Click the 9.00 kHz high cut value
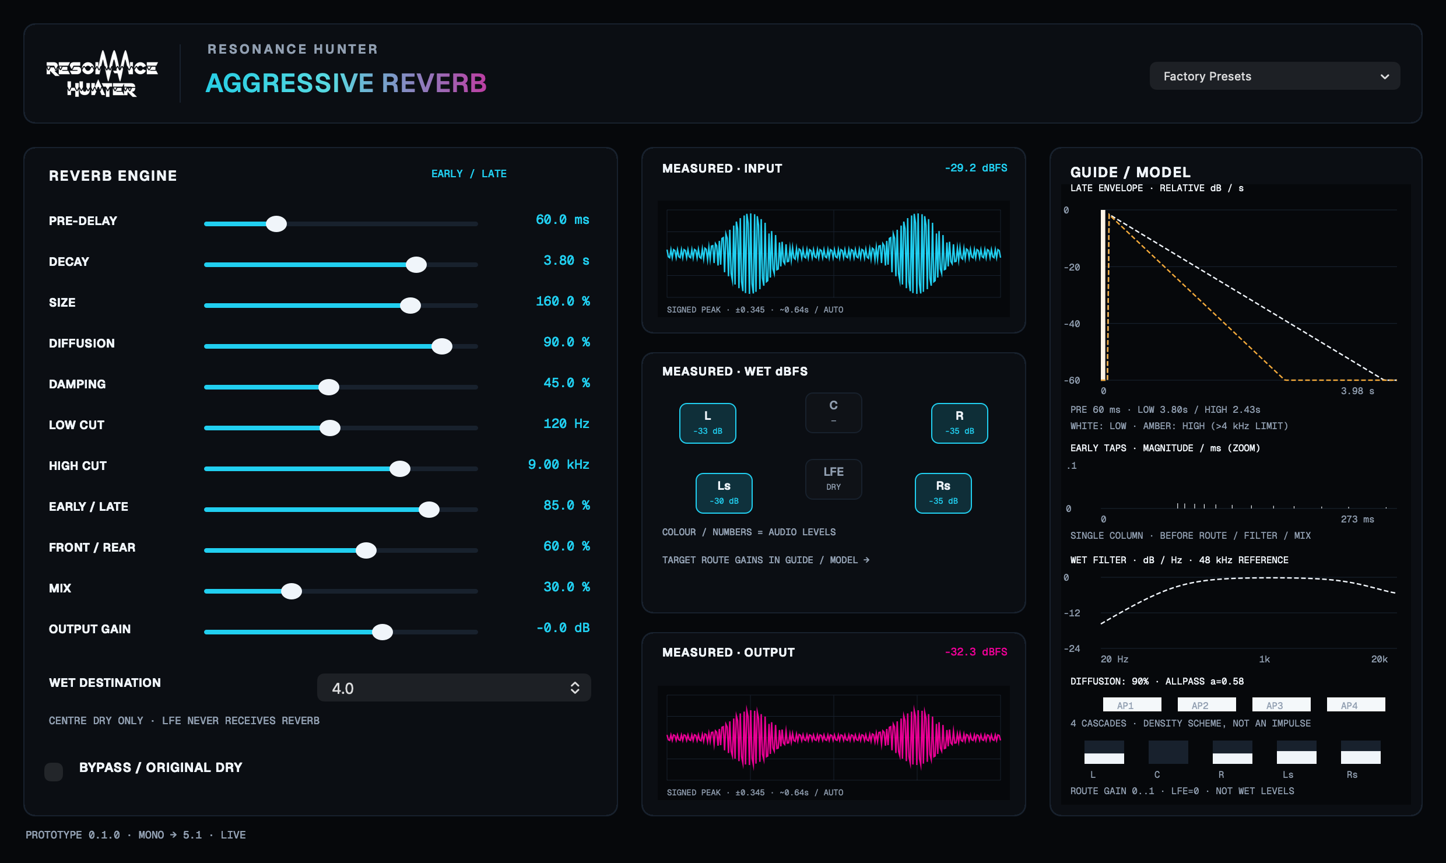This screenshot has height=863, width=1446. [559, 465]
